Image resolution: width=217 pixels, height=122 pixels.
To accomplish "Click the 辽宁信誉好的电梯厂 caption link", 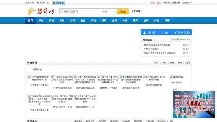I will pos(39,85).
